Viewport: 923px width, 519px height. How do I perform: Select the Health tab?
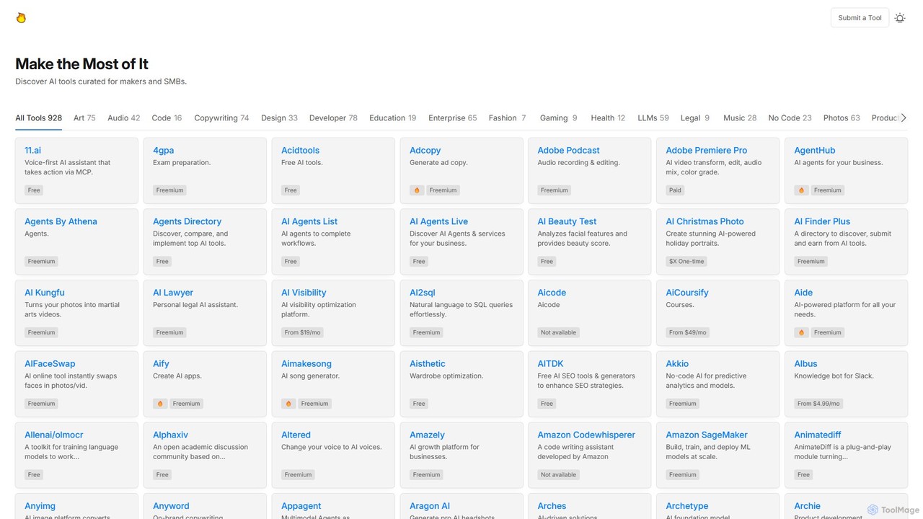[x=608, y=118]
